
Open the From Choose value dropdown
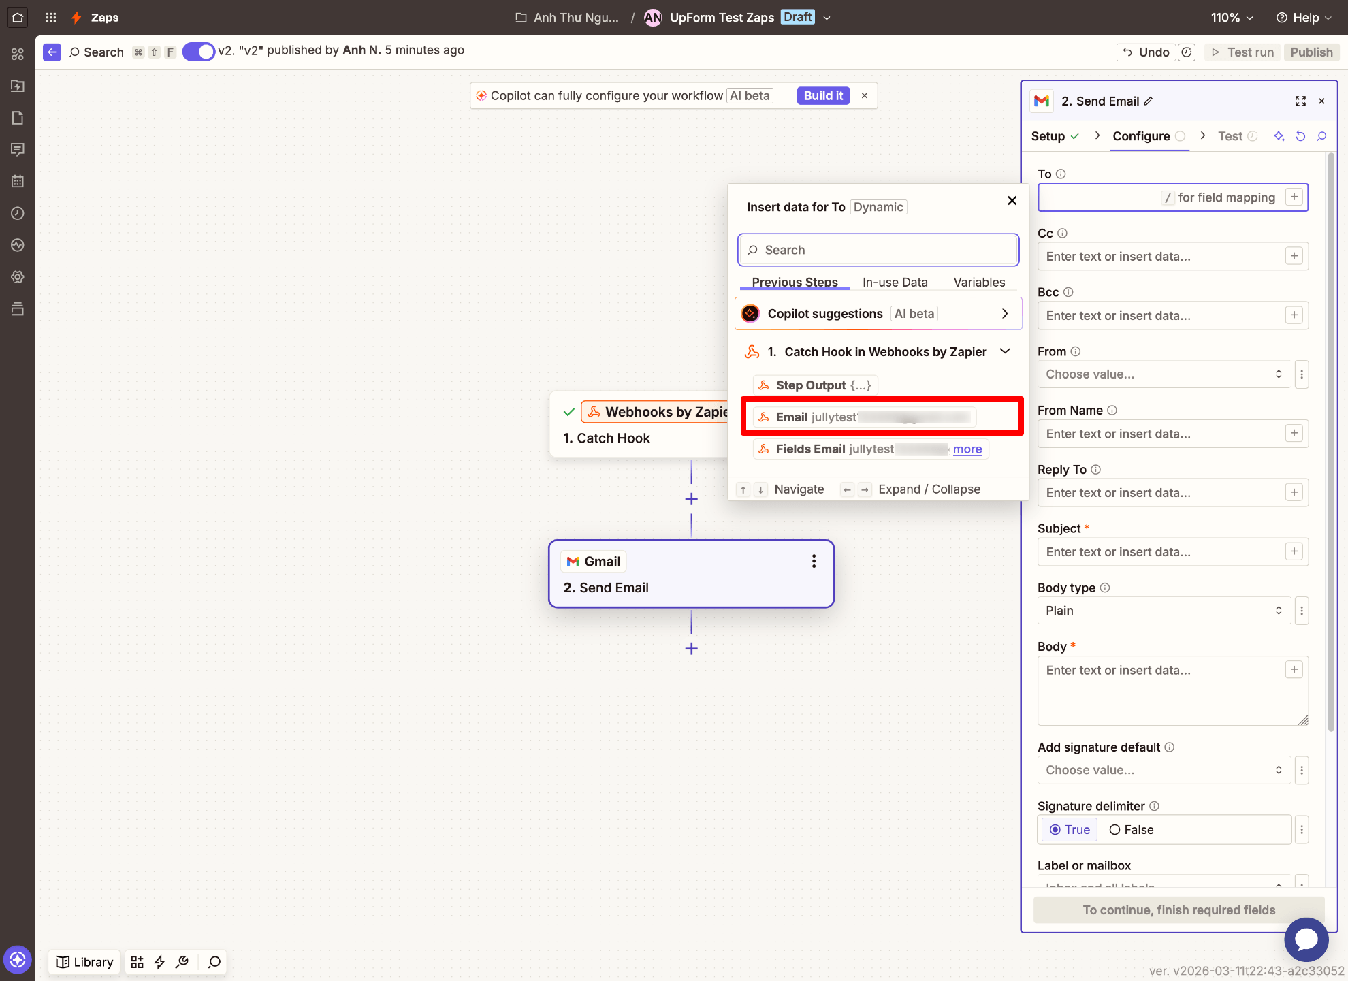[x=1164, y=374]
